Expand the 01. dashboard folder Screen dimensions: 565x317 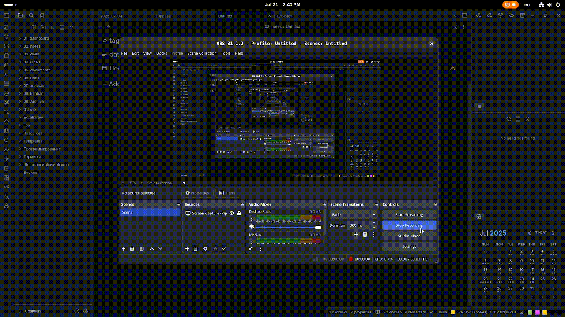pyautogui.click(x=36, y=38)
